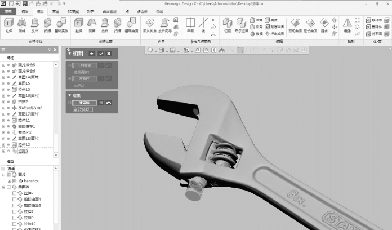Select the solid Loft (放样) tool

coord(34,25)
